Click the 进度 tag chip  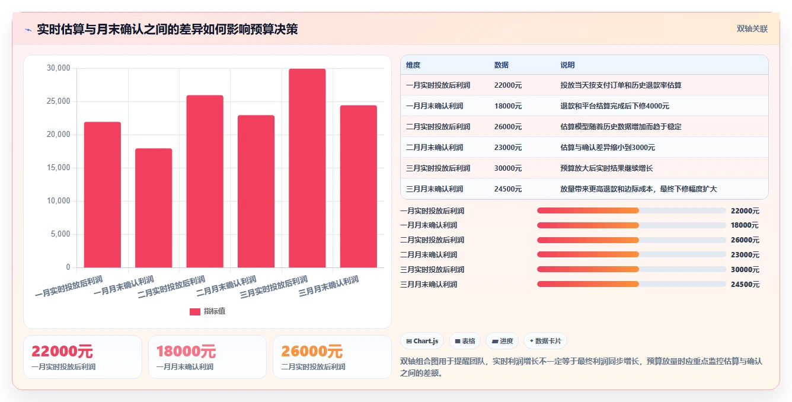tap(502, 341)
